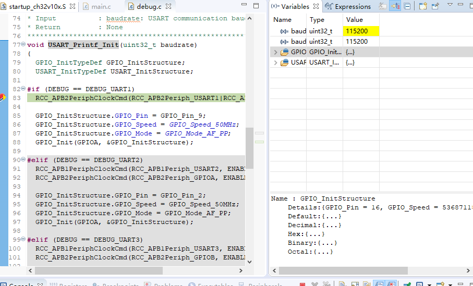This screenshot has height=286, width=473.
Task: Close the startup_ch32v10x.S editor tab
Action: click(x=72, y=6)
